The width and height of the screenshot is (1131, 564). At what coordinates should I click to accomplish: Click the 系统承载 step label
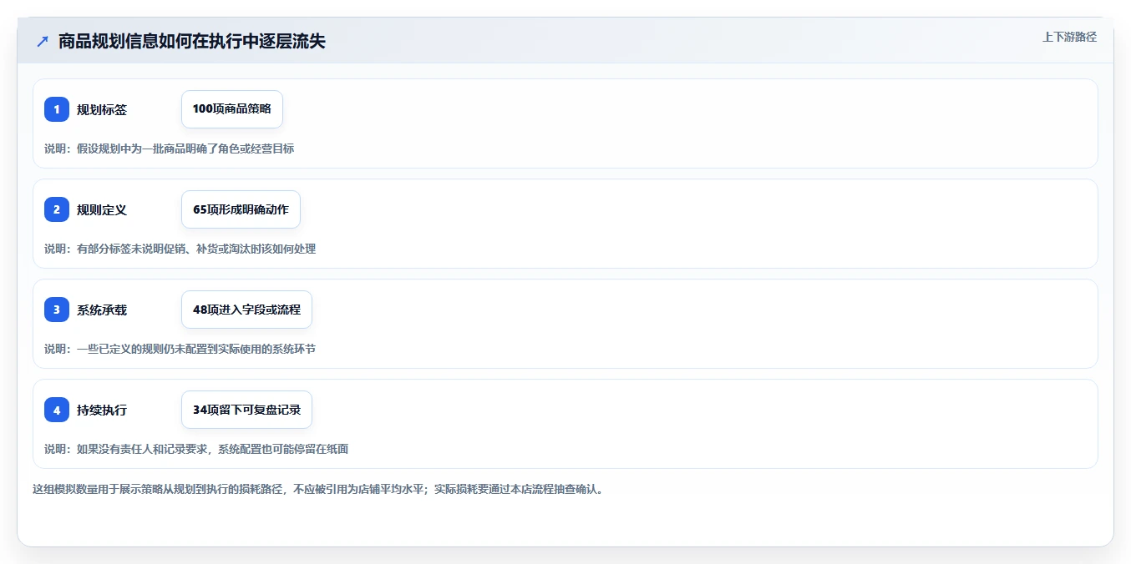pos(102,310)
